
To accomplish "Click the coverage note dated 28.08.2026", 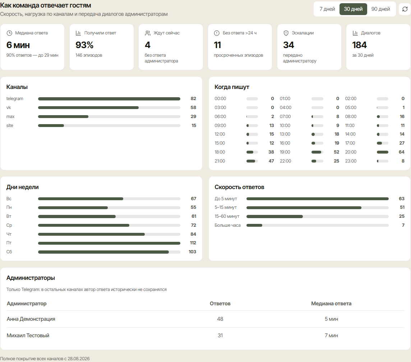I will 45,359.
